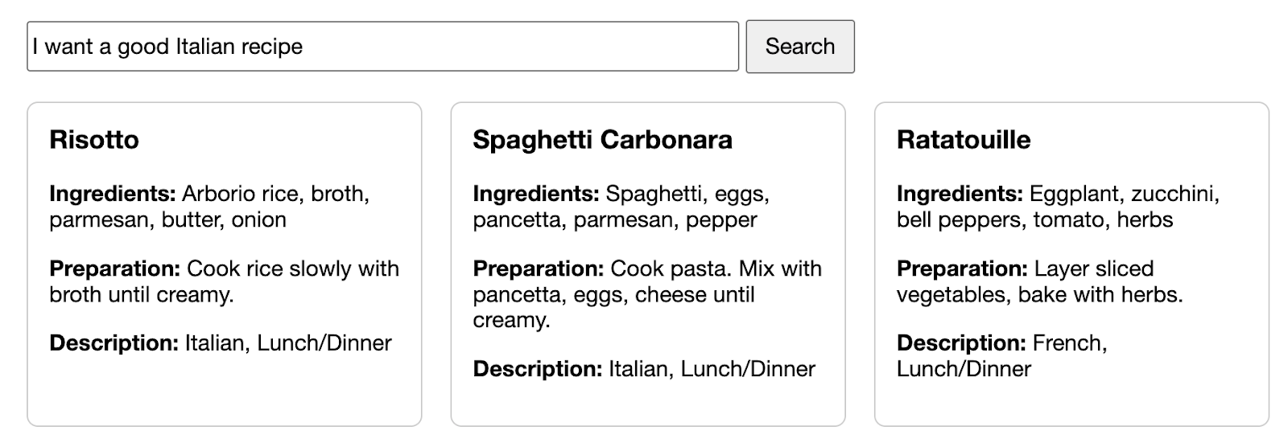Click the 'Eggplant, zucchini' ingredient text
Viewport: 1288px width, 443px height.
(x=1124, y=194)
